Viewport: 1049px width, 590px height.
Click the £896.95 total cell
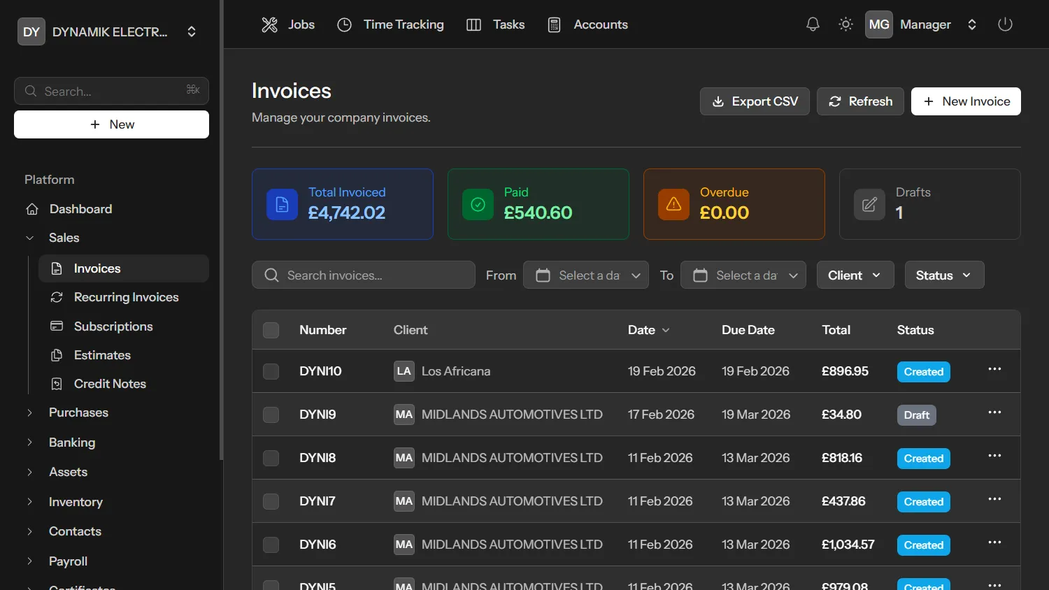[x=845, y=371]
